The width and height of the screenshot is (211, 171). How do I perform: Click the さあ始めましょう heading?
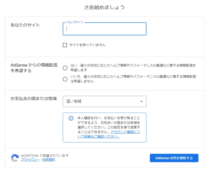click(x=104, y=7)
